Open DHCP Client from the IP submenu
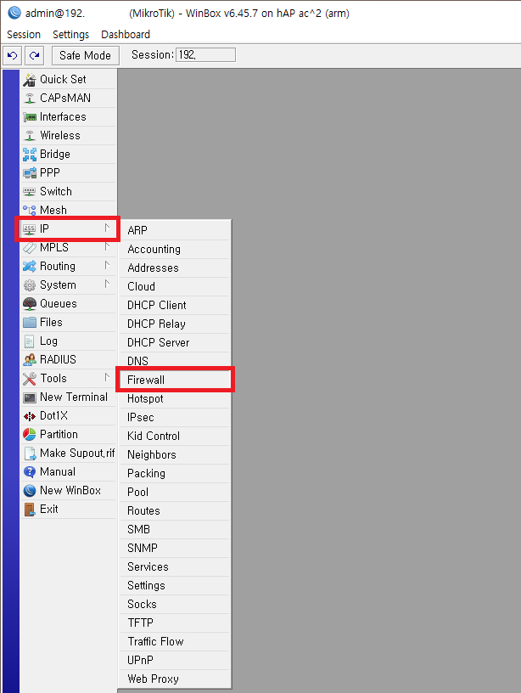The width and height of the screenshot is (521, 693). tap(175, 306)
